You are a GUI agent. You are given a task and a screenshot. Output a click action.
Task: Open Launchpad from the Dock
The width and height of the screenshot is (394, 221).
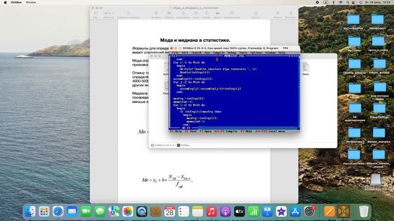click(44, 212)
